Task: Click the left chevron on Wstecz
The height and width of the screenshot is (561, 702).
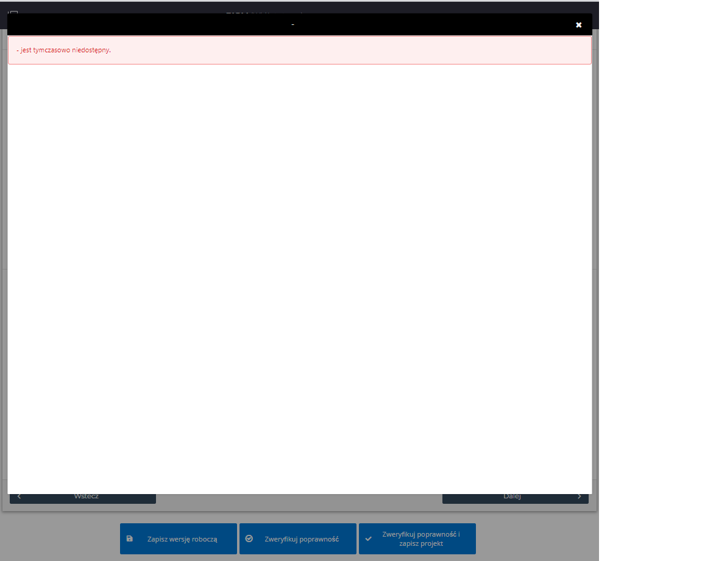Action: tap(19, 497)
